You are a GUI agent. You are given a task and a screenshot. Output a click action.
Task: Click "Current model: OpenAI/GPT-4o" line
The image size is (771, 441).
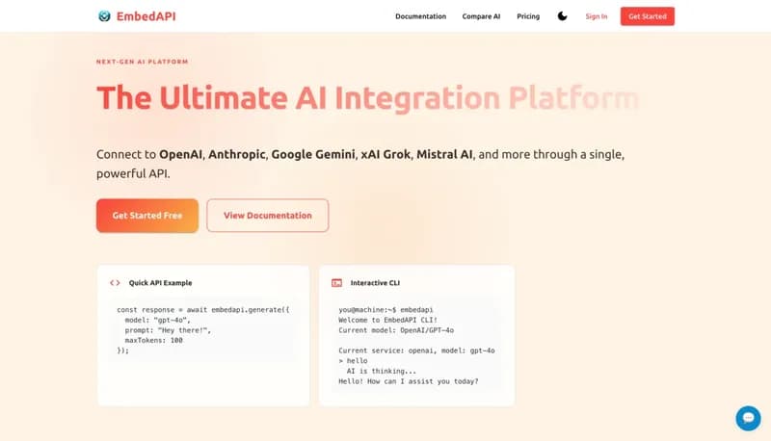tap(396, 330)
